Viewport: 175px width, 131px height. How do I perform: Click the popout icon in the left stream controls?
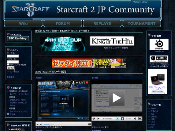(89, 124)
